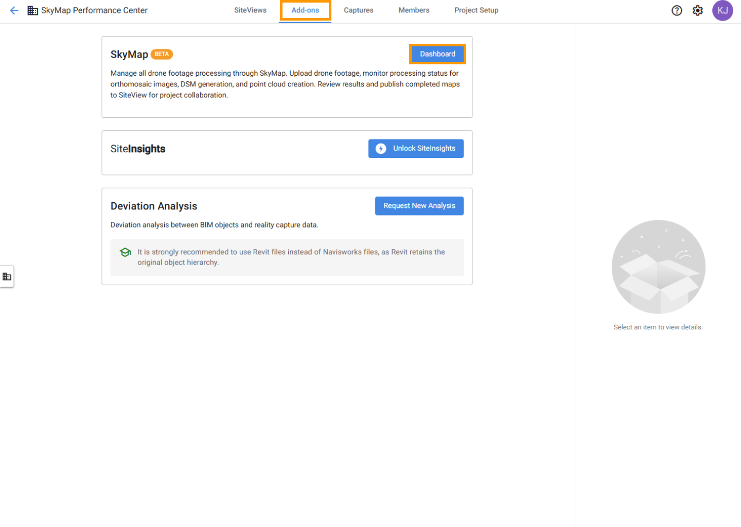Open the help question mark icon
The image size is (741, 527).
click(677, 10)
